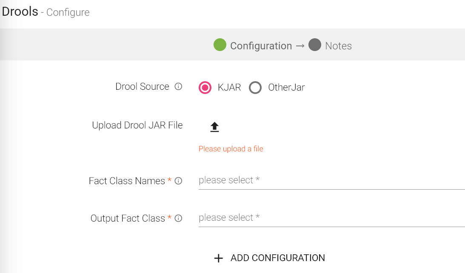The width and height of the screenshot is (465, 273).
Task: Switch to the Notes step label
Action: click(x=338, y=46)
